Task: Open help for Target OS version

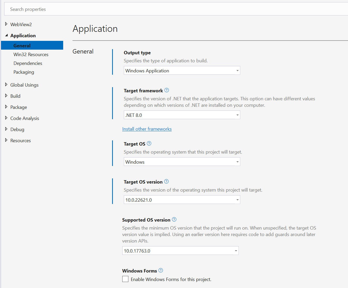Action: coord(166,181)
